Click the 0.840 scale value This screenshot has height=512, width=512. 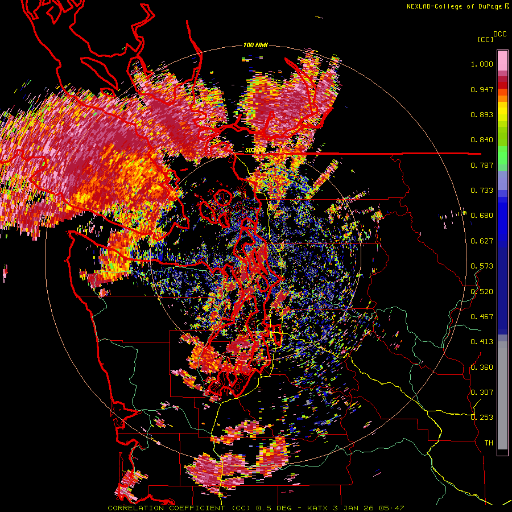(482, 140)
